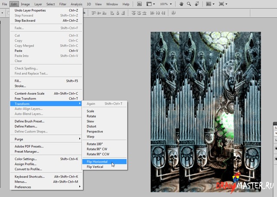Click the Arrange Documents icon
The image size is (277, 197).
point(209,4)
